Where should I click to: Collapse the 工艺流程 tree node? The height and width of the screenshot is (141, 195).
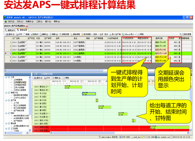(x=6, y=129)
